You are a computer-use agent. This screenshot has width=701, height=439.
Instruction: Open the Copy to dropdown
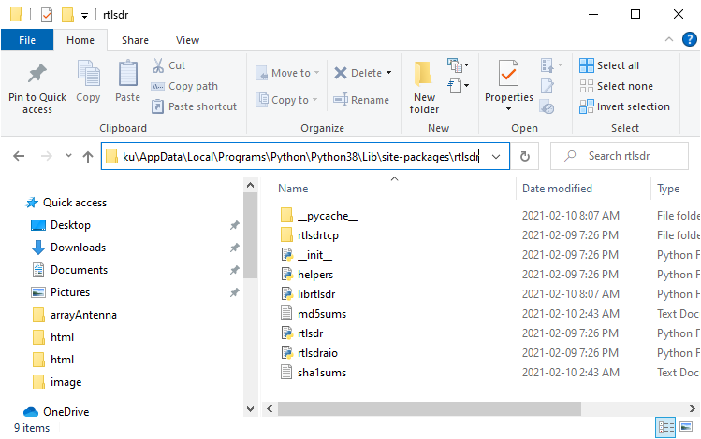coord(286,100)
